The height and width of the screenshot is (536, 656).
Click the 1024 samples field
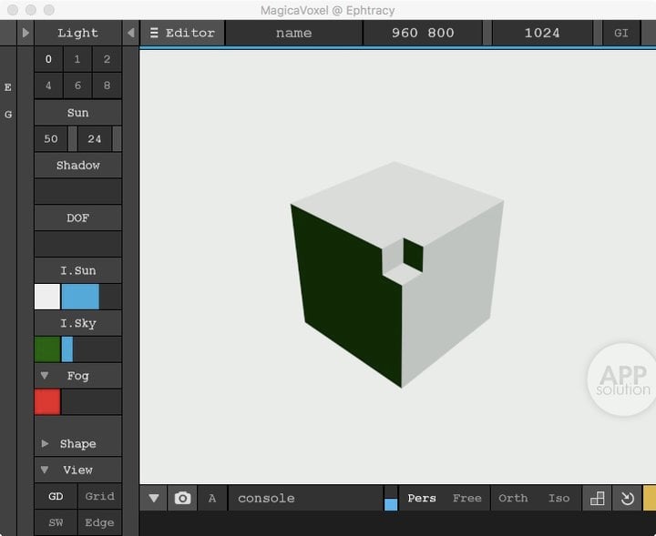[542, 33]
